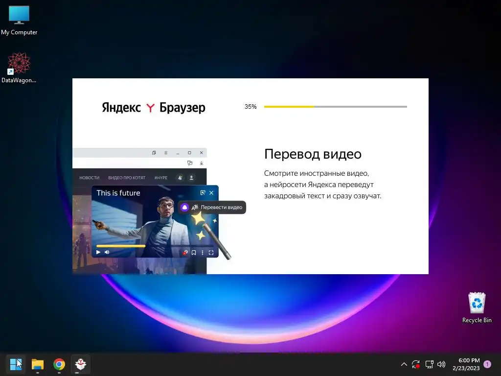Viewport: 501px width, 376px height.
Task: Click the download arrow icon in illustration
Action: [202, 163]
